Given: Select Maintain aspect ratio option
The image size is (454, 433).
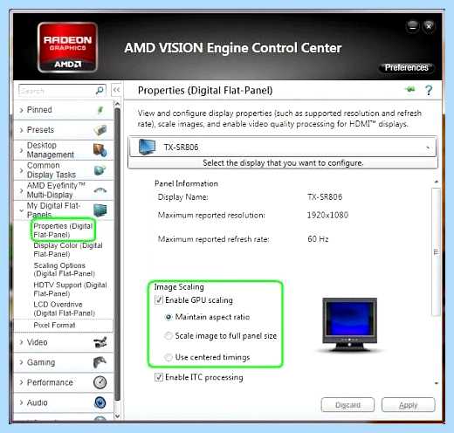Looking at the screenshot, I should click(169, 317).
